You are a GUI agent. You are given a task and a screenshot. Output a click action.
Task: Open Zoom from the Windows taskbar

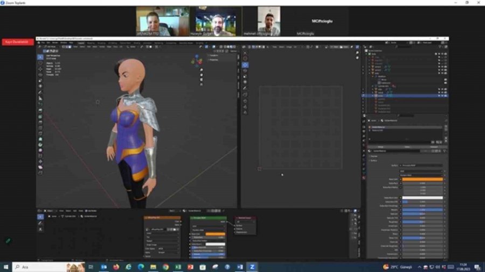(252, 267)
